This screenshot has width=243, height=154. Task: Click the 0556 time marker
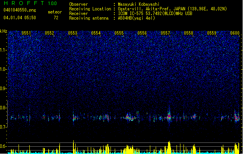(142, 33)
